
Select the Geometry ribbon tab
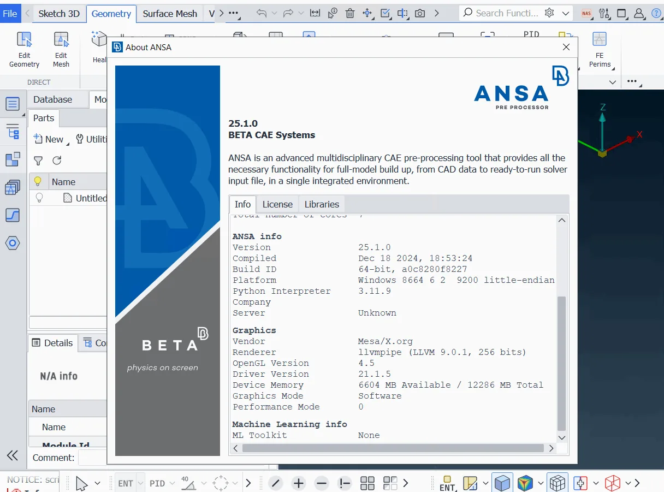click(111, 14)
